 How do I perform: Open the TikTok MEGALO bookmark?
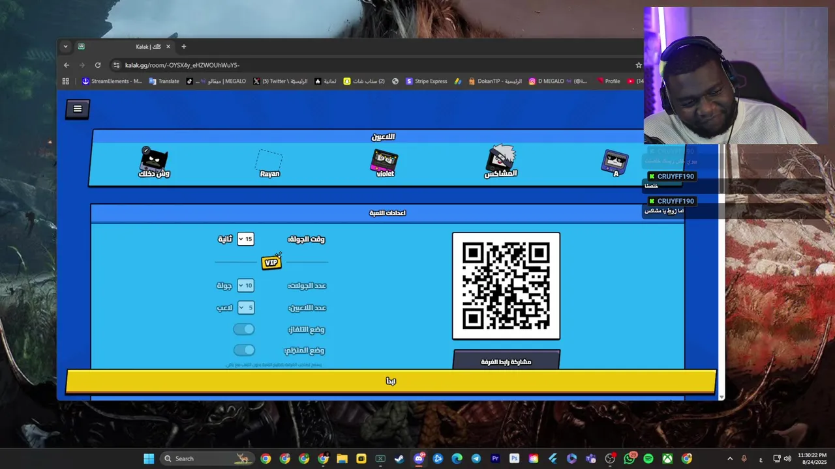tap(216, 81)
